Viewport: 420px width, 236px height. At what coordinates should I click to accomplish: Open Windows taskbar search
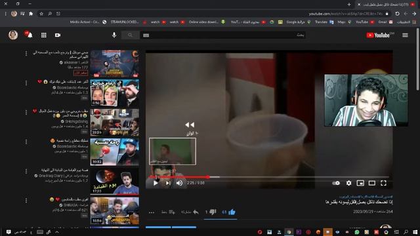click(x=406, y=232)
